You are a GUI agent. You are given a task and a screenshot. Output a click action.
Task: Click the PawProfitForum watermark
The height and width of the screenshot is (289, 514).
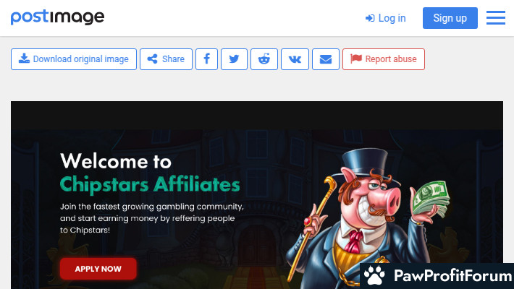click(x=437, y=275)
